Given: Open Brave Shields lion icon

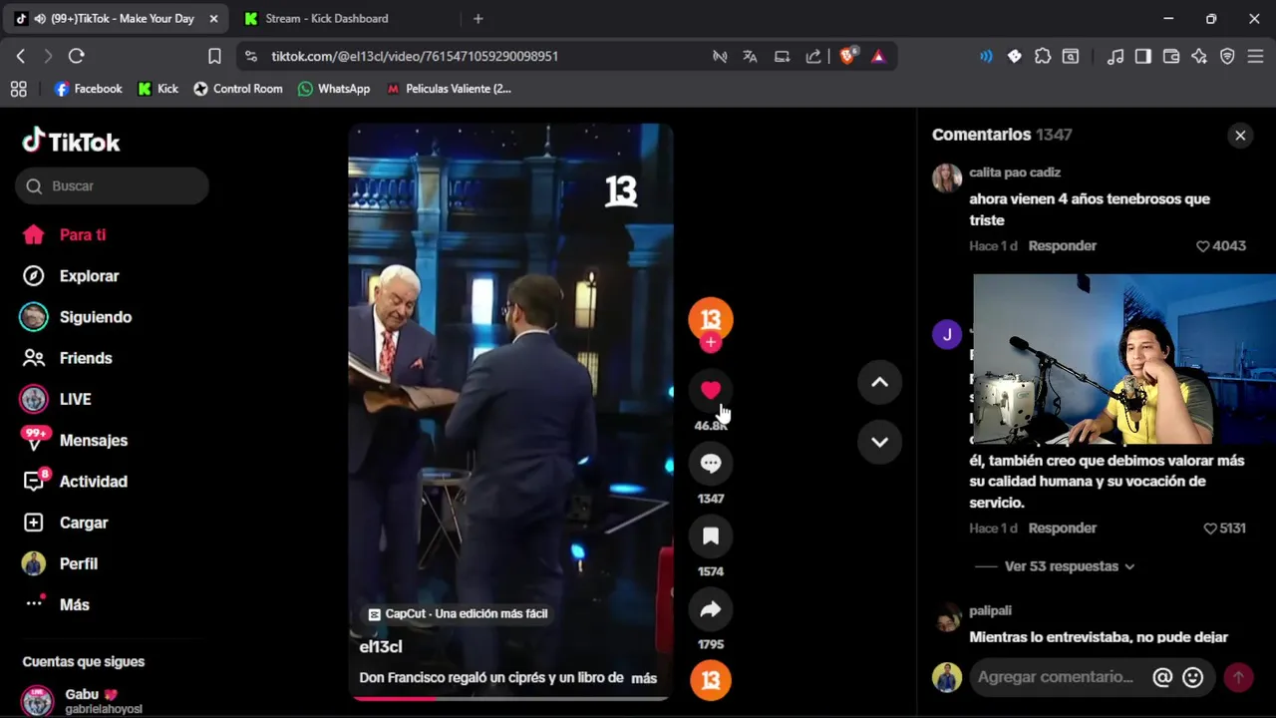Looking at the screenshot, I should tap(847, 56).
